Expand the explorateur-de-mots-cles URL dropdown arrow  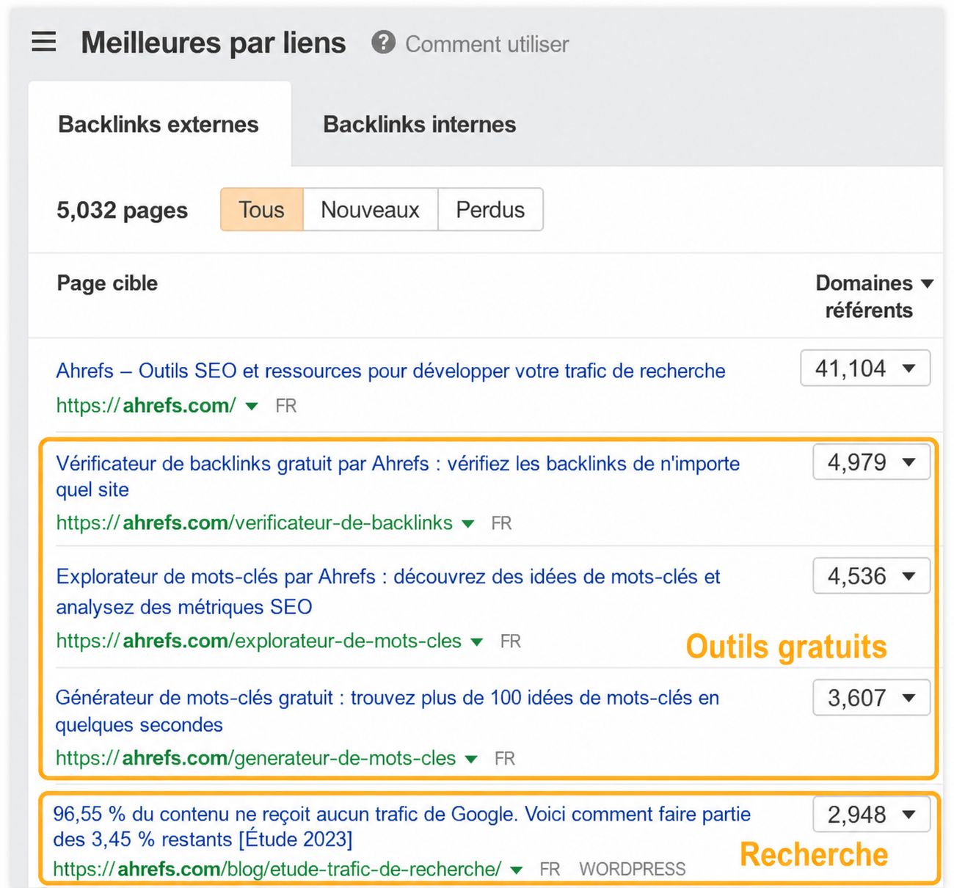point(476,641)
